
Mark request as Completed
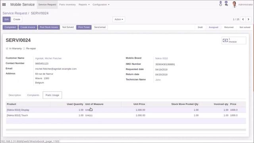coord(10,27)
